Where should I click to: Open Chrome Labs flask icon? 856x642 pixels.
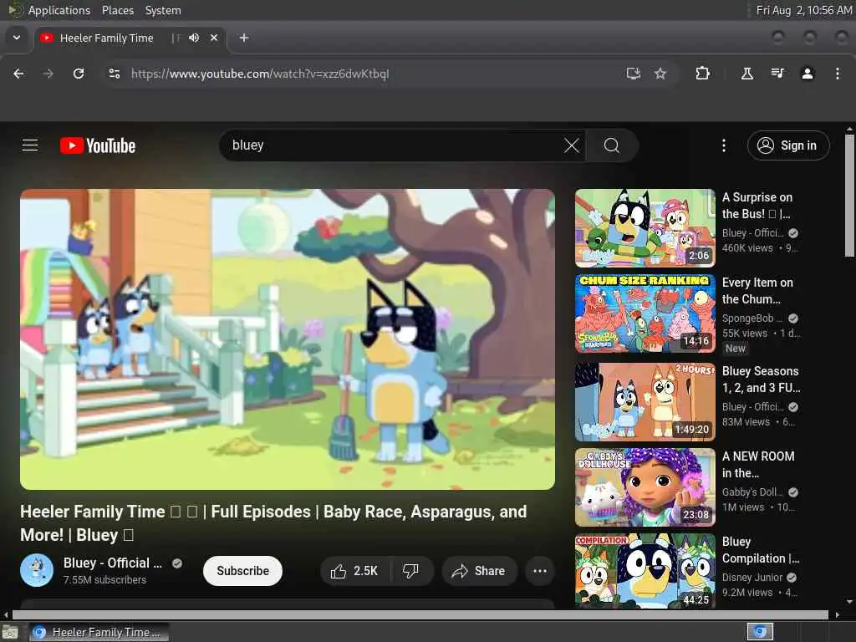pos(746,74)
